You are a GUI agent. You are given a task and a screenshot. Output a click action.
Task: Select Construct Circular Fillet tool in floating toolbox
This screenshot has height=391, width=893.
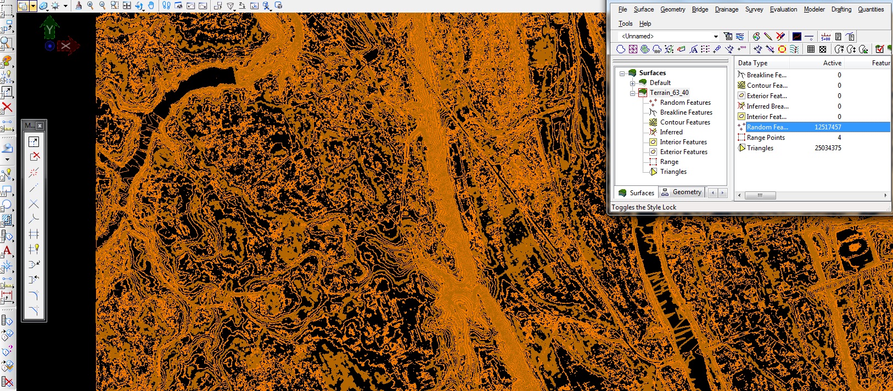click(33, 295)
